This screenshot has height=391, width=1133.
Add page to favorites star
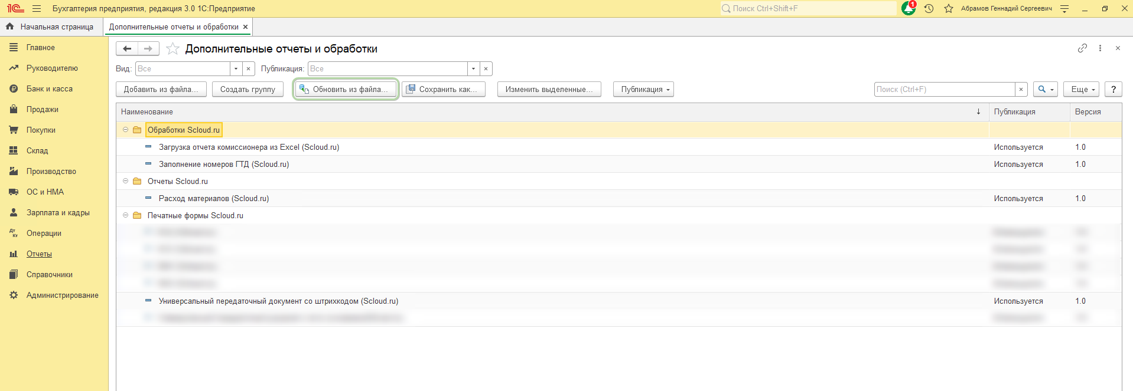pyautogui.click(x=172, y=49)
